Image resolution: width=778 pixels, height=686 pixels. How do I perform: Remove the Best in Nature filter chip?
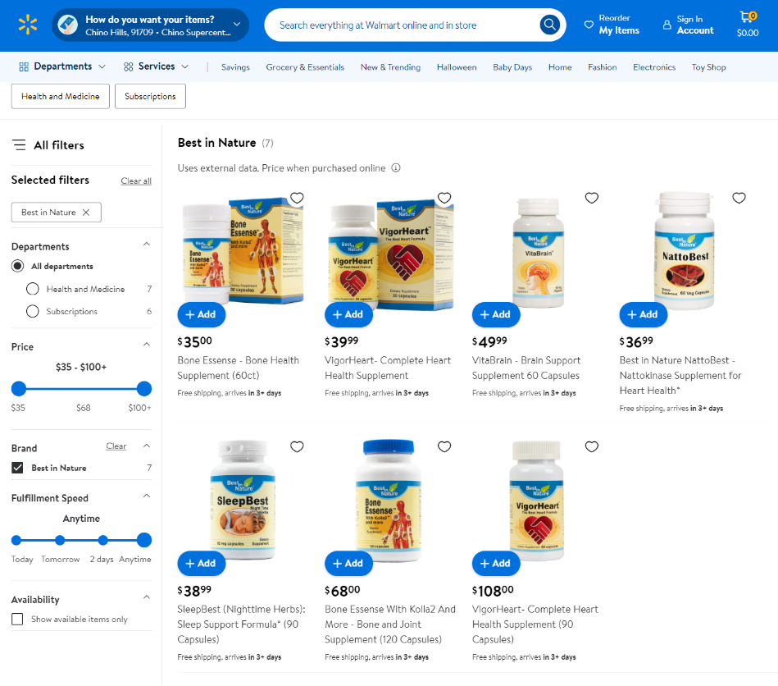click(86, 212)
